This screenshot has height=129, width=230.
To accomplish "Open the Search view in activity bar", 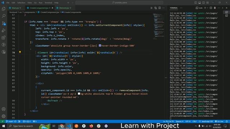I will (x=4, y=16).
